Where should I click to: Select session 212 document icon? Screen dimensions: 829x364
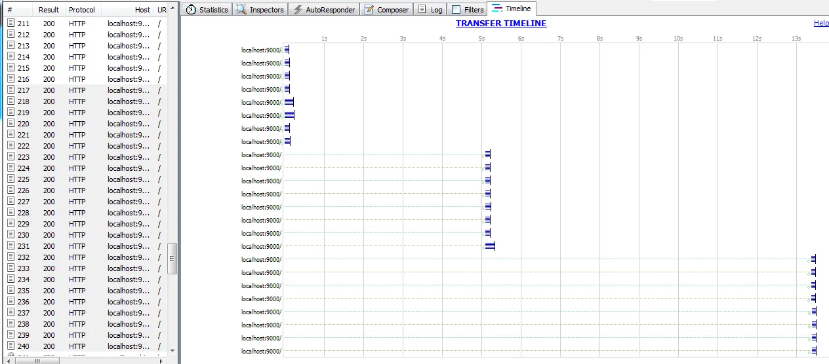pyautogui.click(x=10, y=35)
